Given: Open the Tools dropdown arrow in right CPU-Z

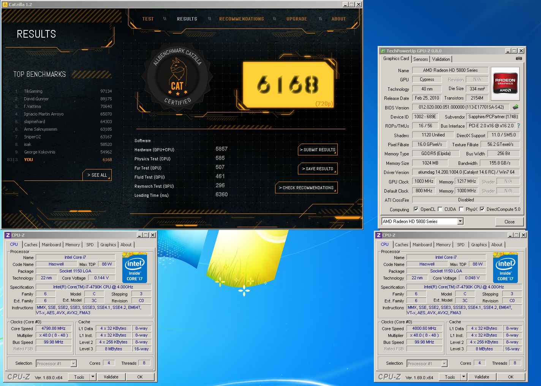Looking at the screenshot, I should click(x=463, y=377).
